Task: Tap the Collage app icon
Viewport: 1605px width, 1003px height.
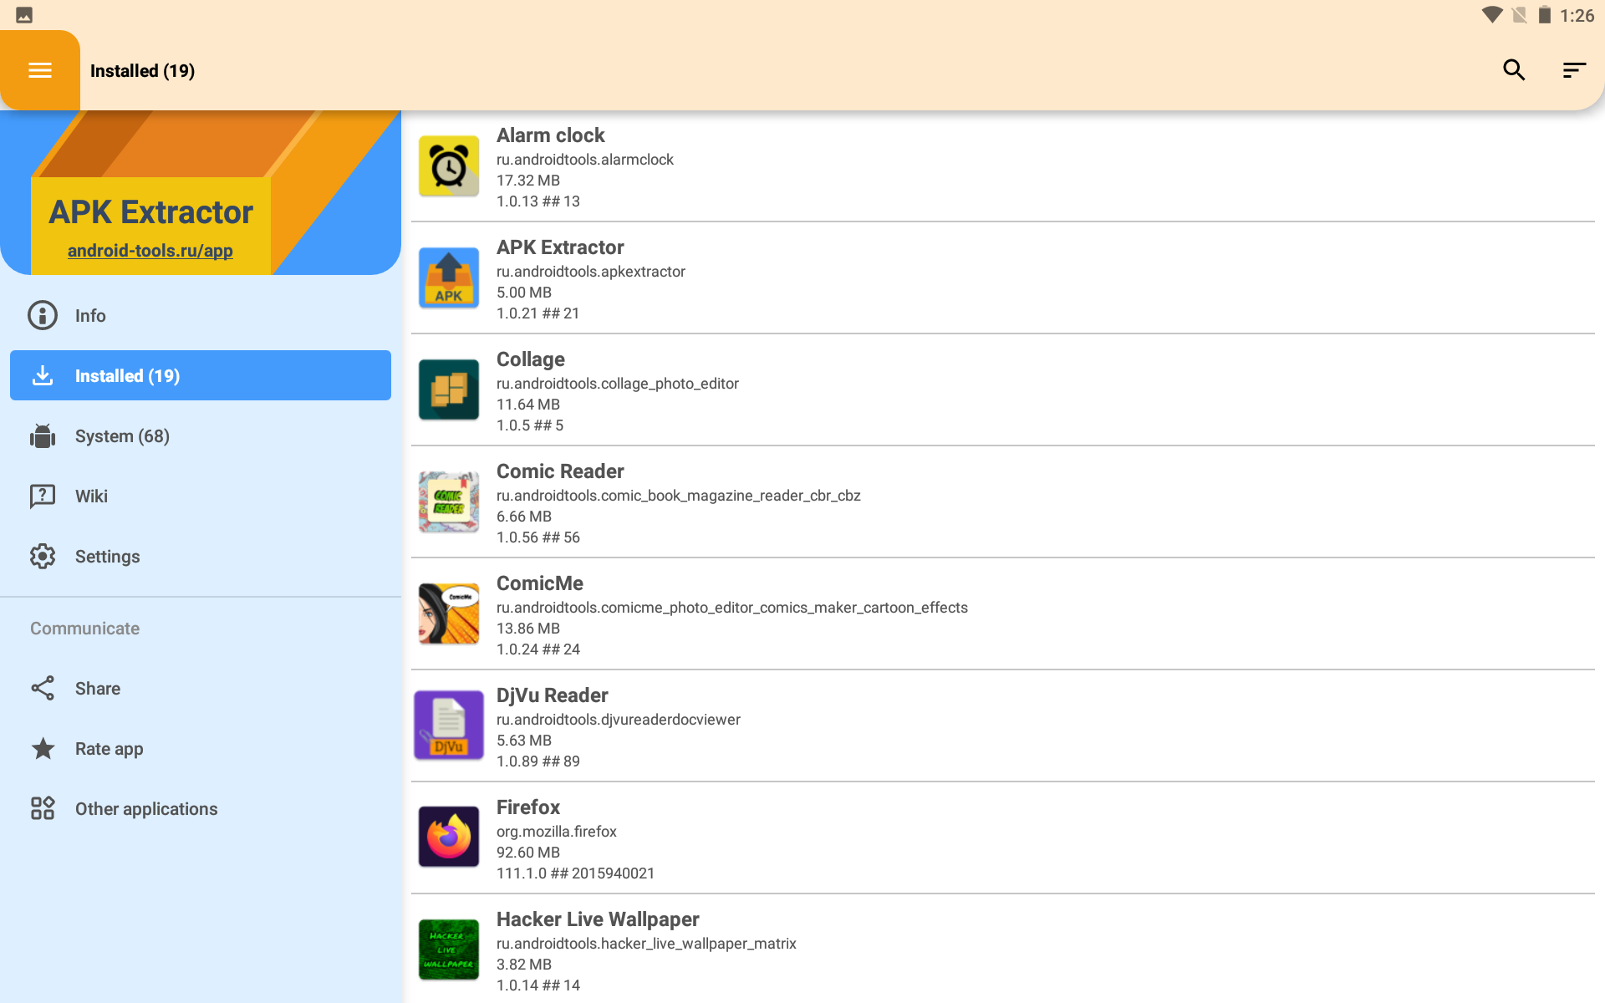Action: 449,390
